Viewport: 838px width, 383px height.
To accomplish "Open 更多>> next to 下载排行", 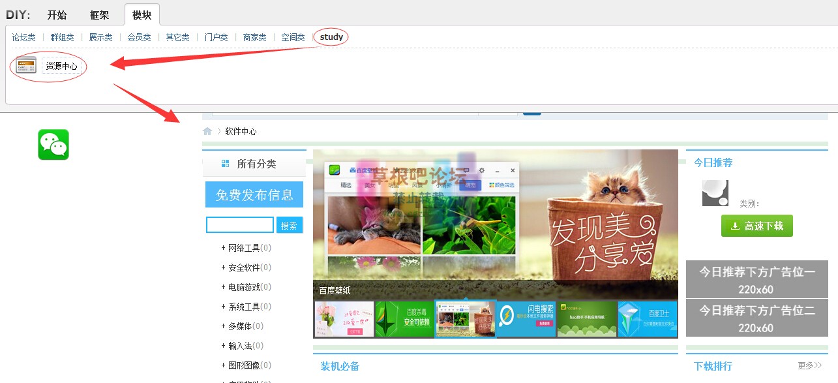I will [x=809, y=365].
